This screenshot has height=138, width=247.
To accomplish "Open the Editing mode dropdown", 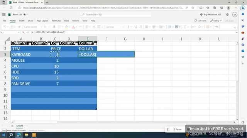I will pyautogui.click(x=216, y=21).
